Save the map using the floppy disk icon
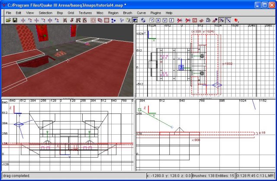Viewport: 277px width, 181px height. click(15, 20)
